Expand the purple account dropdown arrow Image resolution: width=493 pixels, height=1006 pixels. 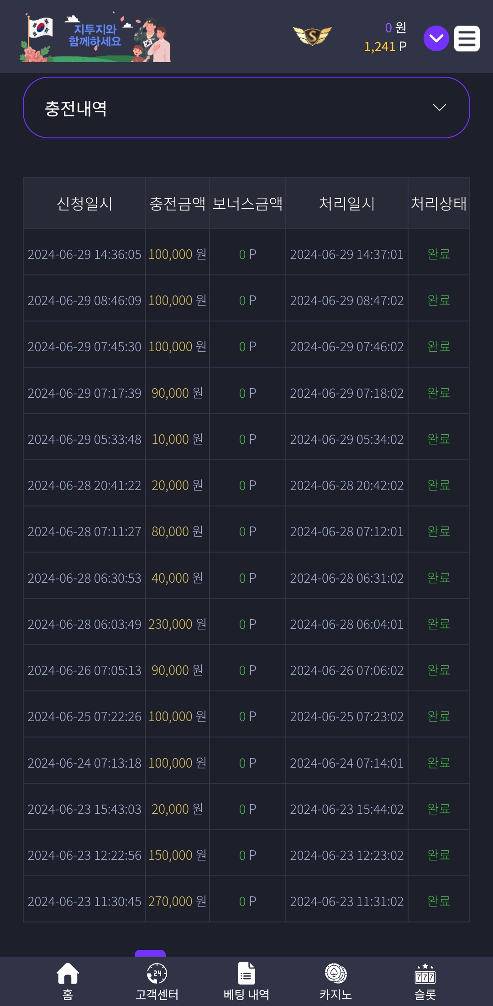[x=436, y=38]
